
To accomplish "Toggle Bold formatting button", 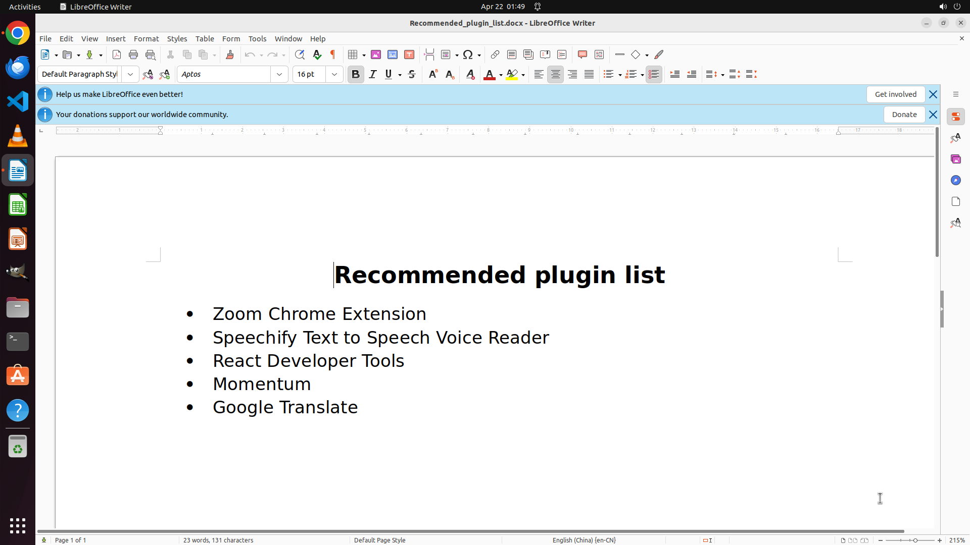I will click(x=356, y=74).
